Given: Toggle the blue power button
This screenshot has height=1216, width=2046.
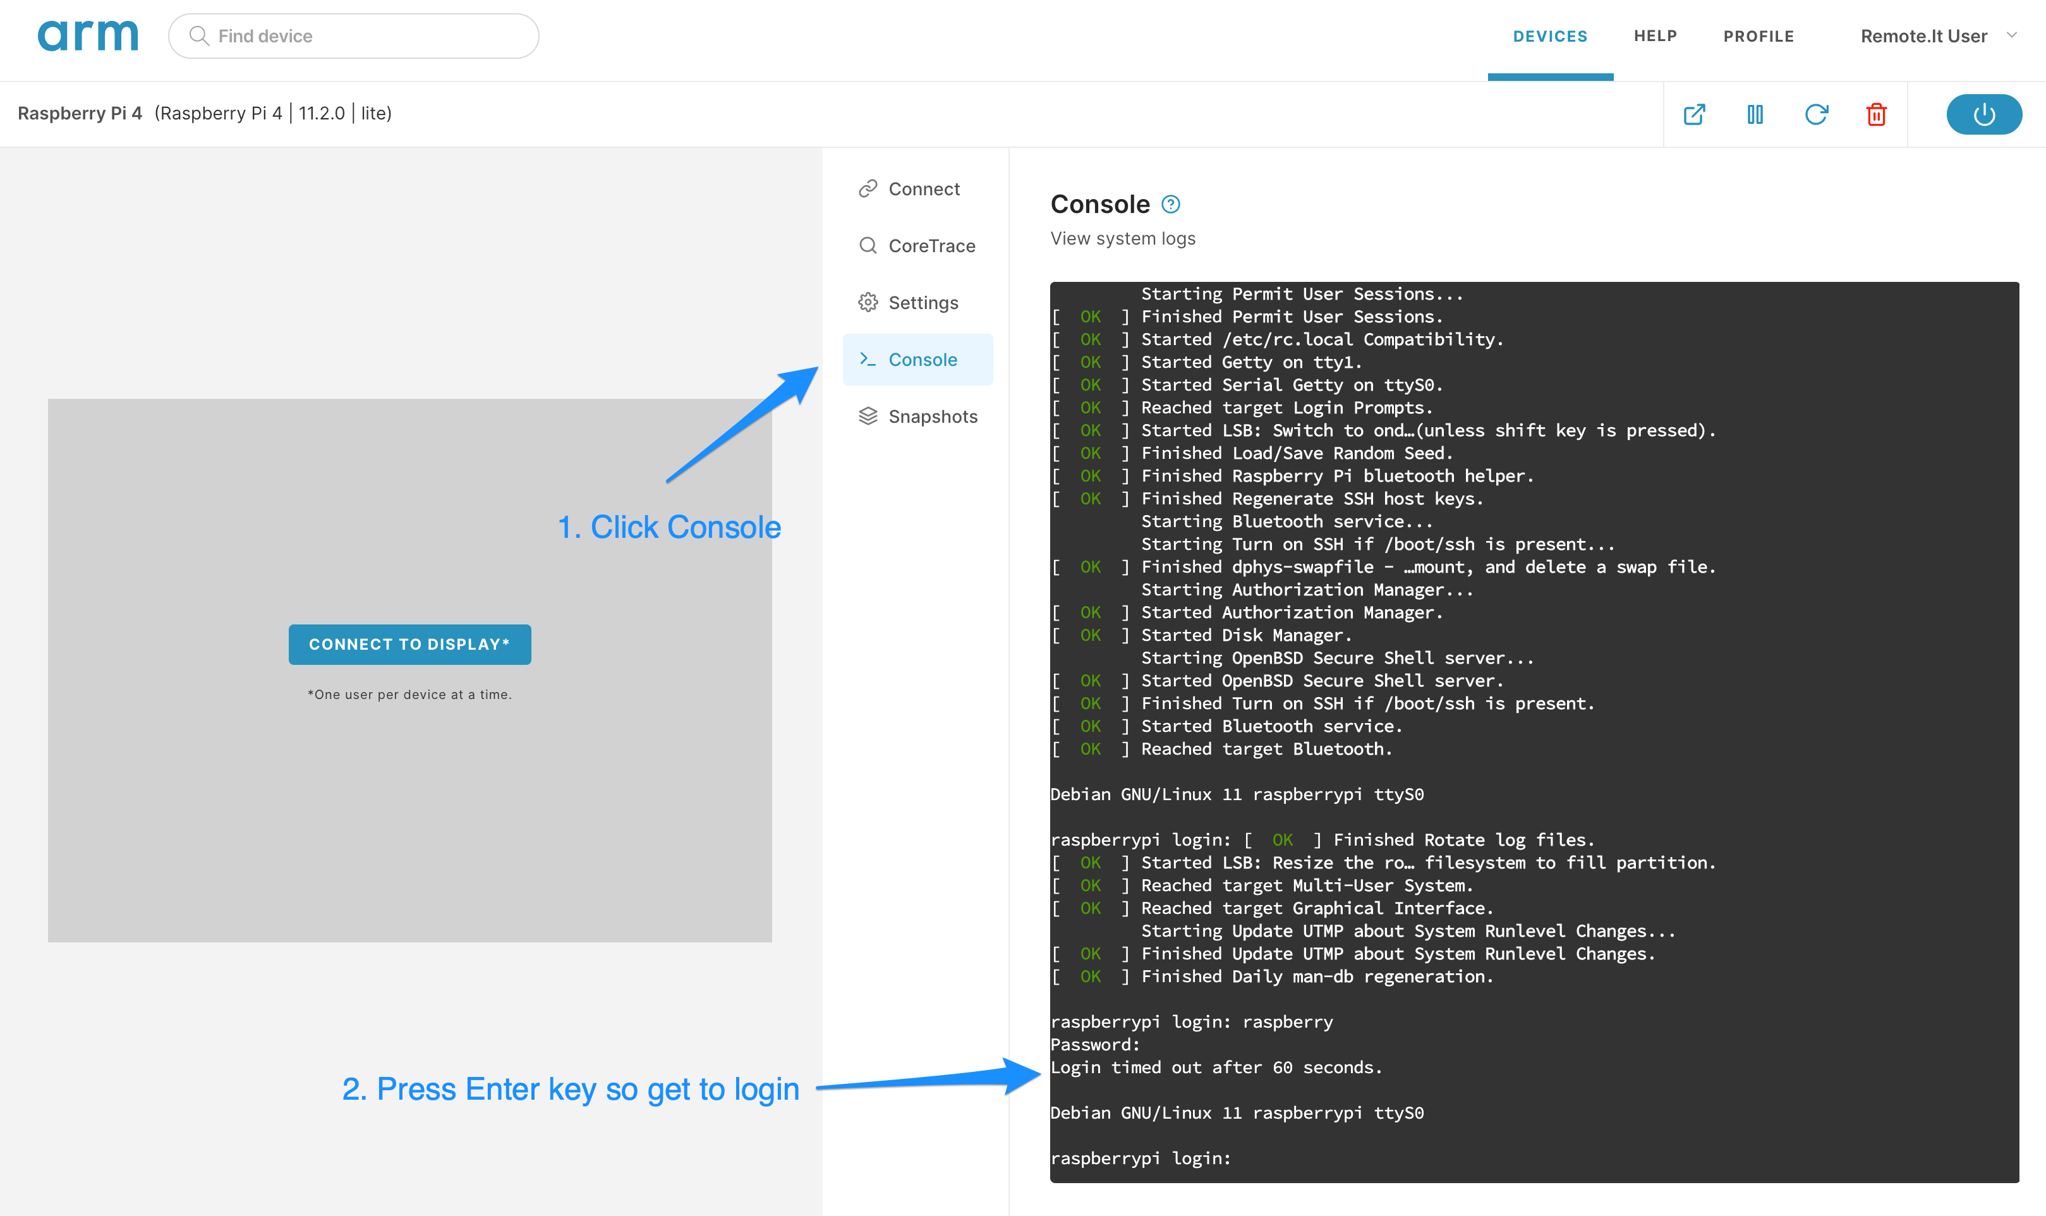Looking at the screenshot, I should 1983,114.
